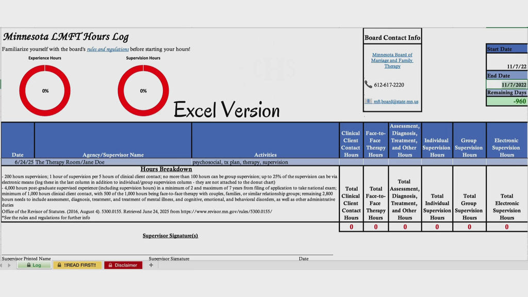Click the Supervision Hours donut chart
Image resolution: width=528 pixels, height=297 pixels.
pyautogui.click(x=143, y=91)
